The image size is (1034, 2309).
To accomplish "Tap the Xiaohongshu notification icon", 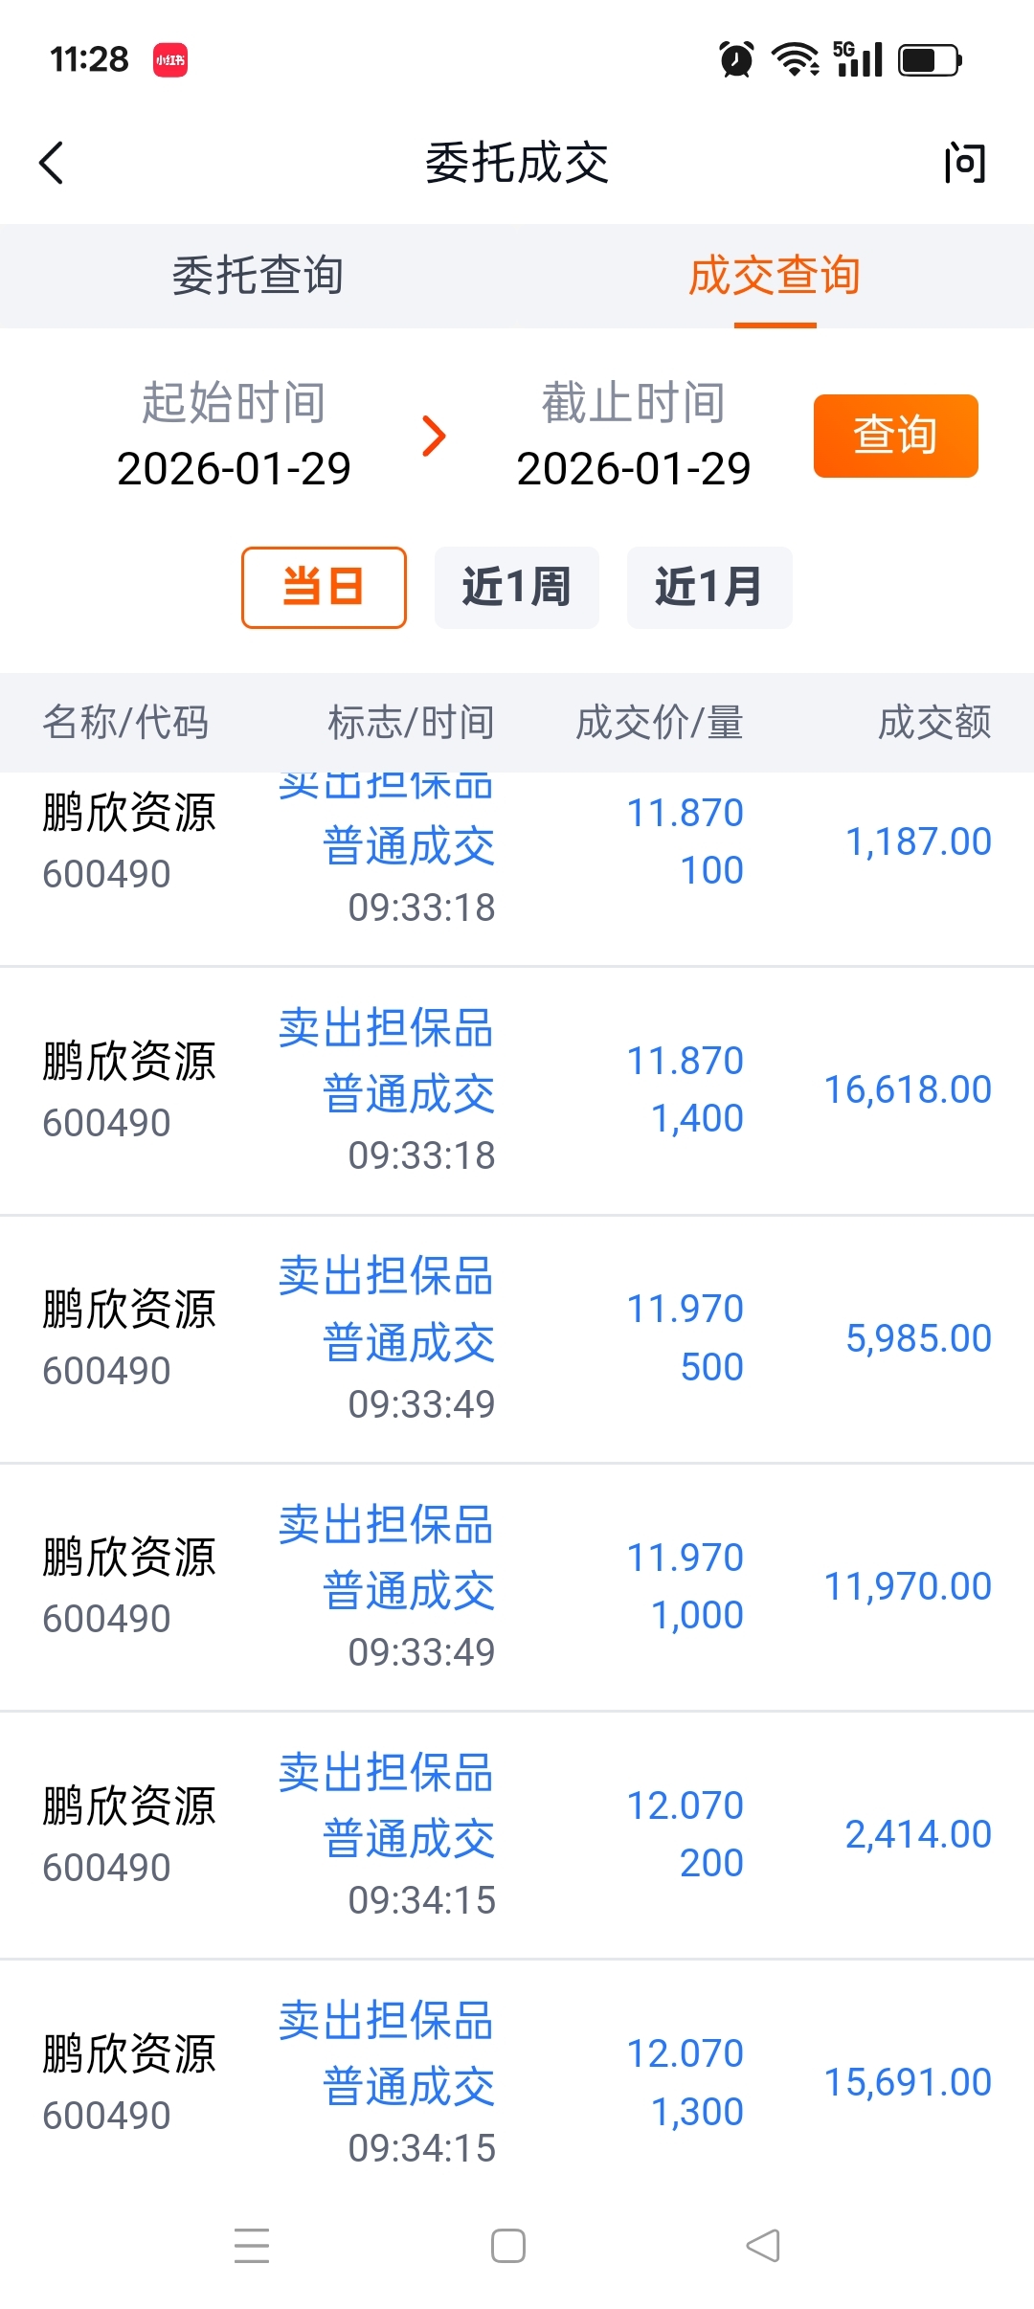I will click(x=170, y=60).
